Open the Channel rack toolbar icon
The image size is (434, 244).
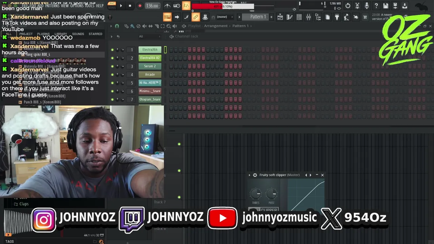(x=299, y=17)
